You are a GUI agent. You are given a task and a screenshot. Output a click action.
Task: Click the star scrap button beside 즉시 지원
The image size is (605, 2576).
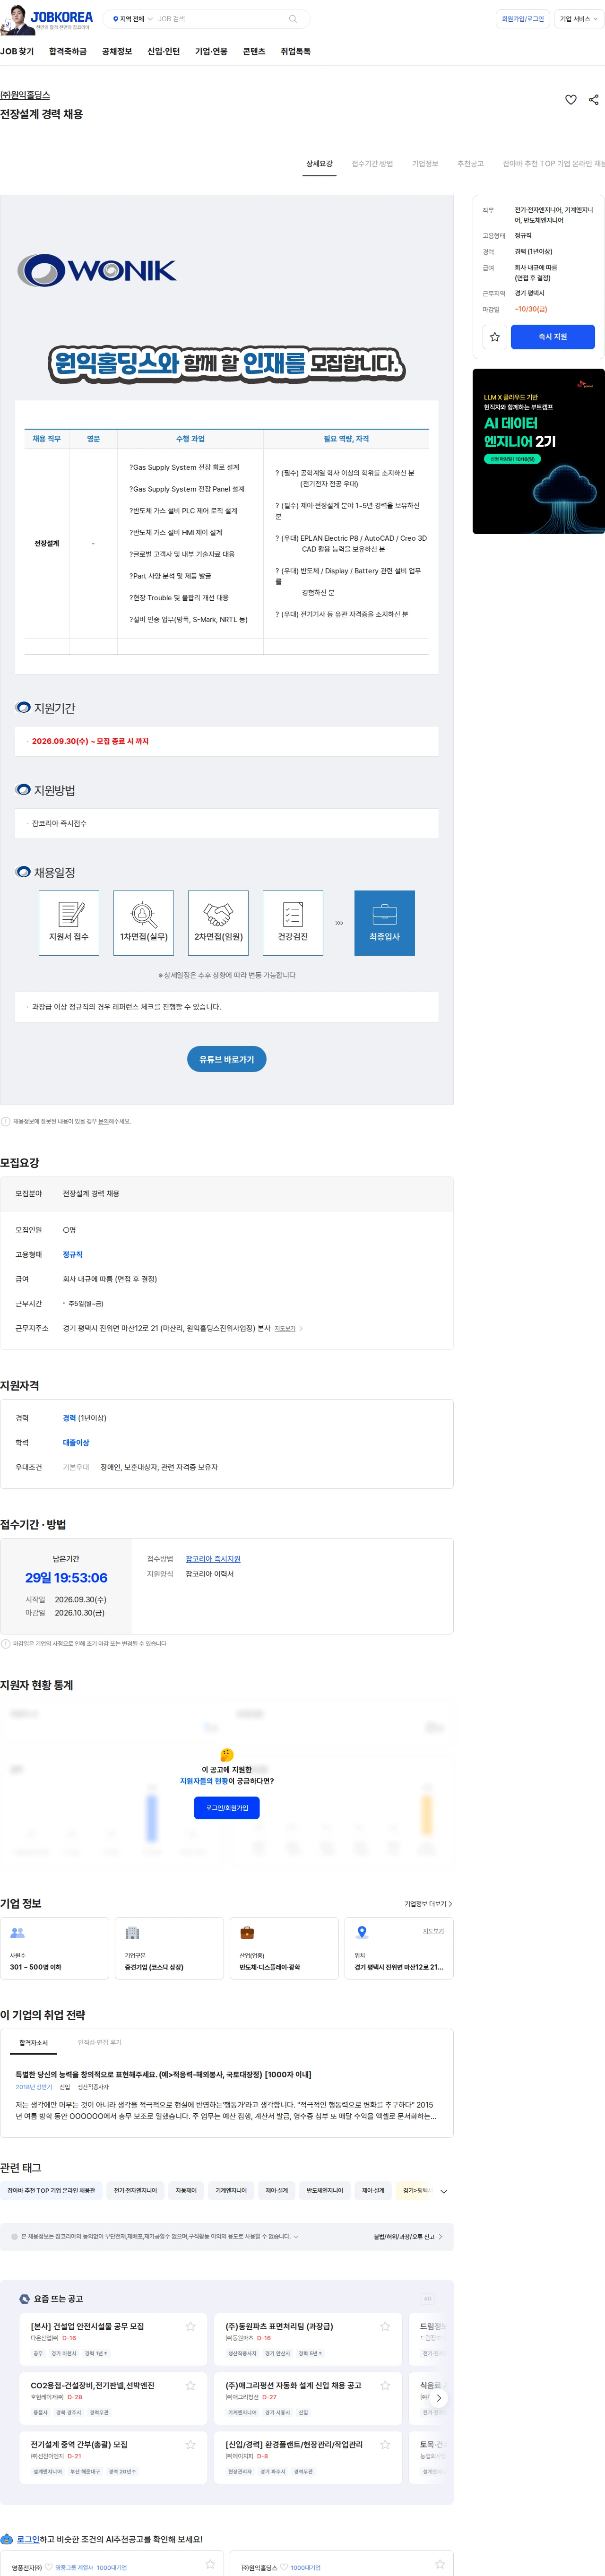494,337
